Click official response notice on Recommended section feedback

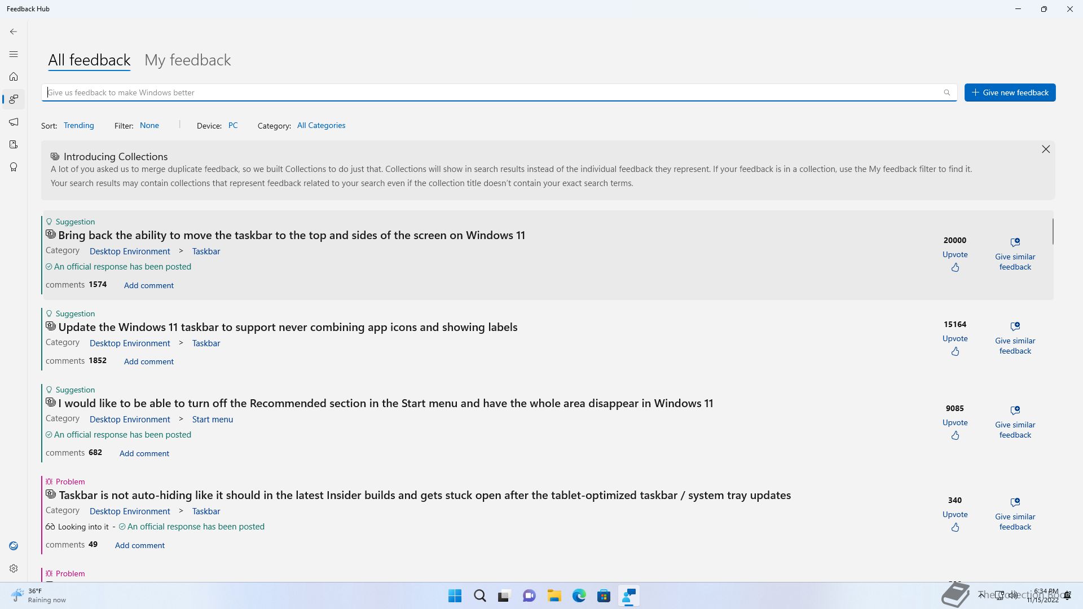click(118, 435)
